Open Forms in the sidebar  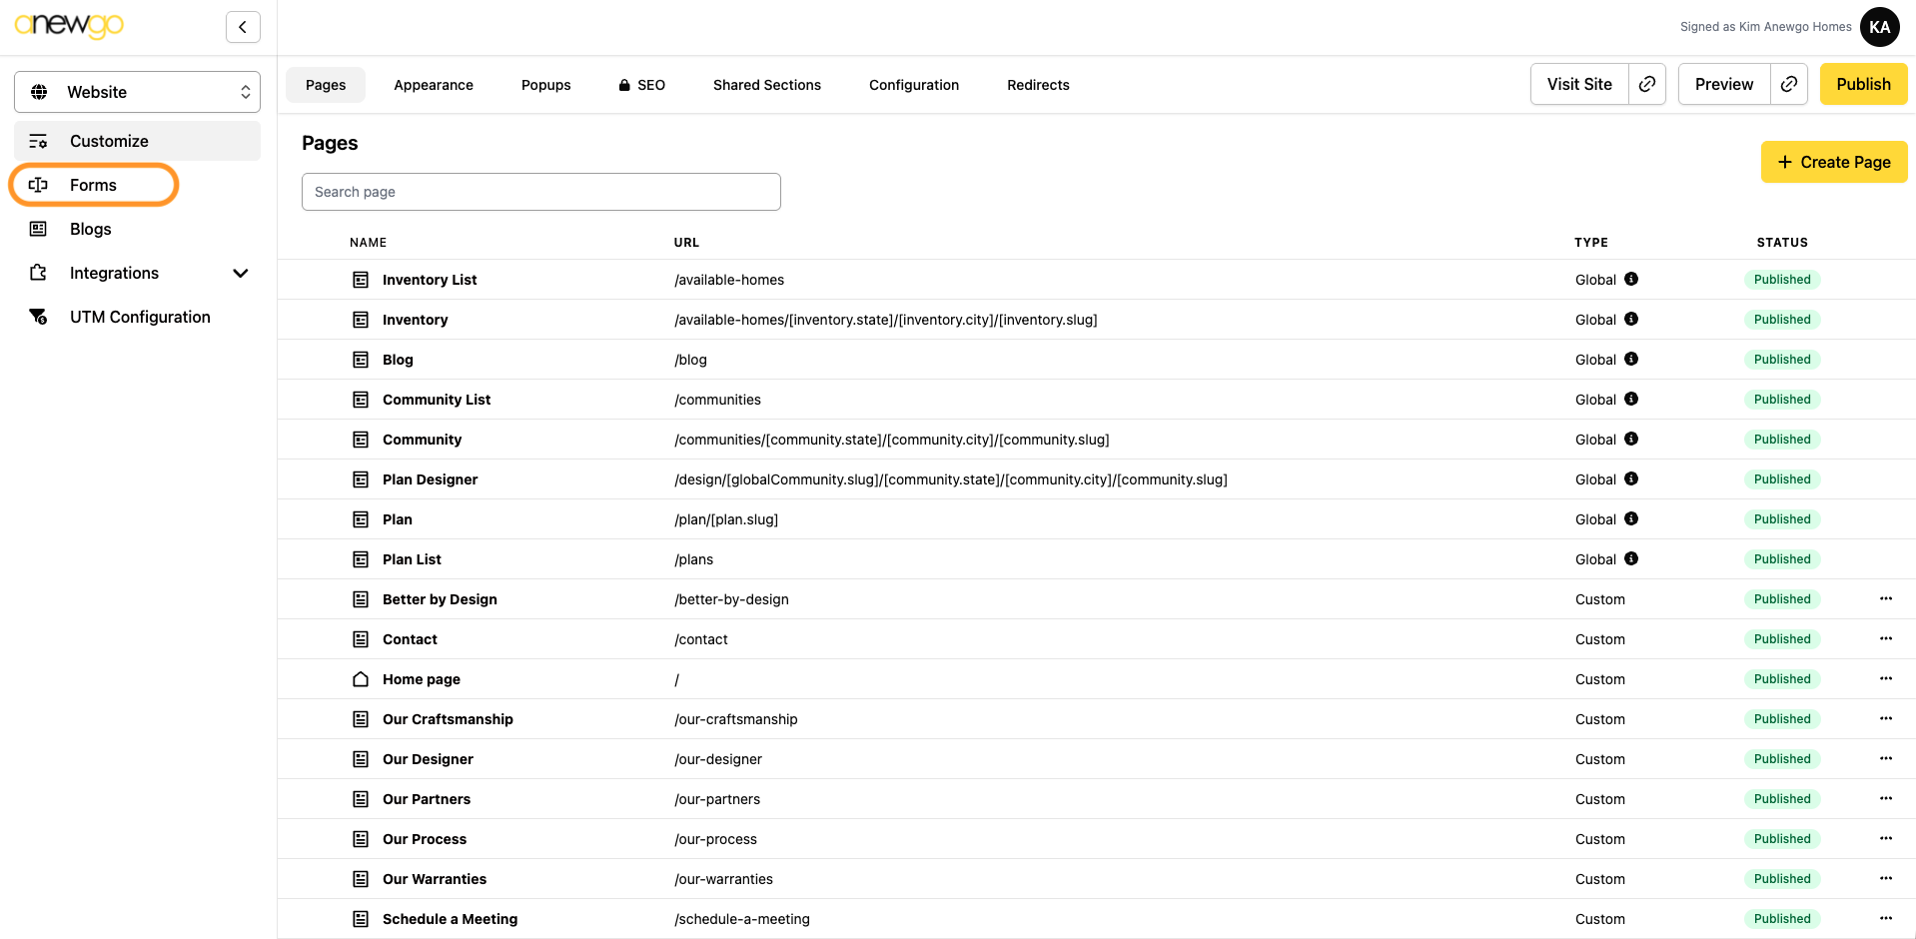point(93,185)
